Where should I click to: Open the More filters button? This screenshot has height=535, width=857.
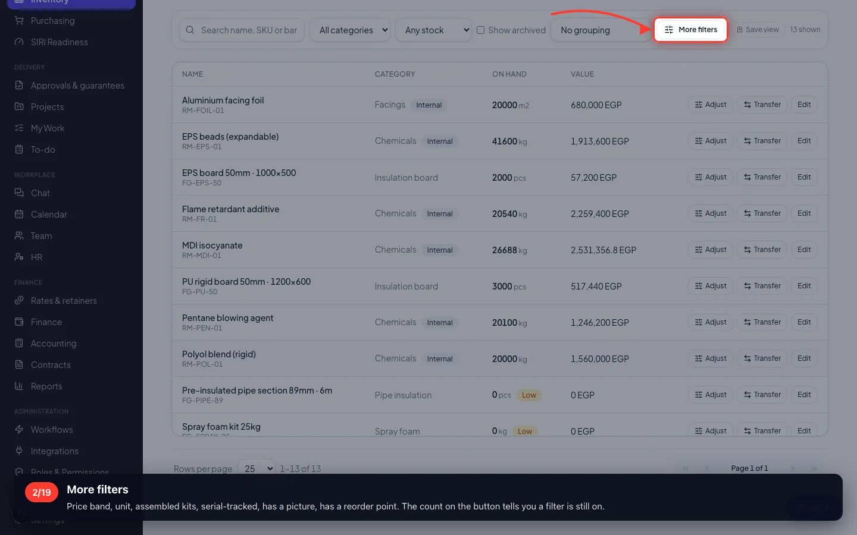coord(690,30)
